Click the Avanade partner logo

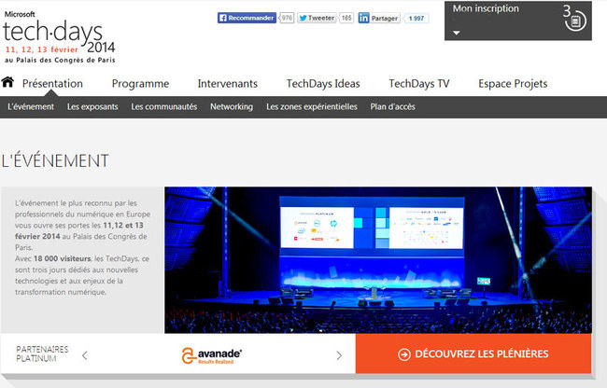pyautogui.click(x=212, y=355)
